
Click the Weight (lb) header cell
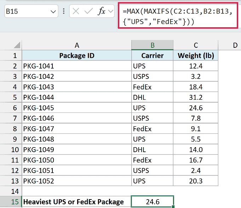coord(196,56)
